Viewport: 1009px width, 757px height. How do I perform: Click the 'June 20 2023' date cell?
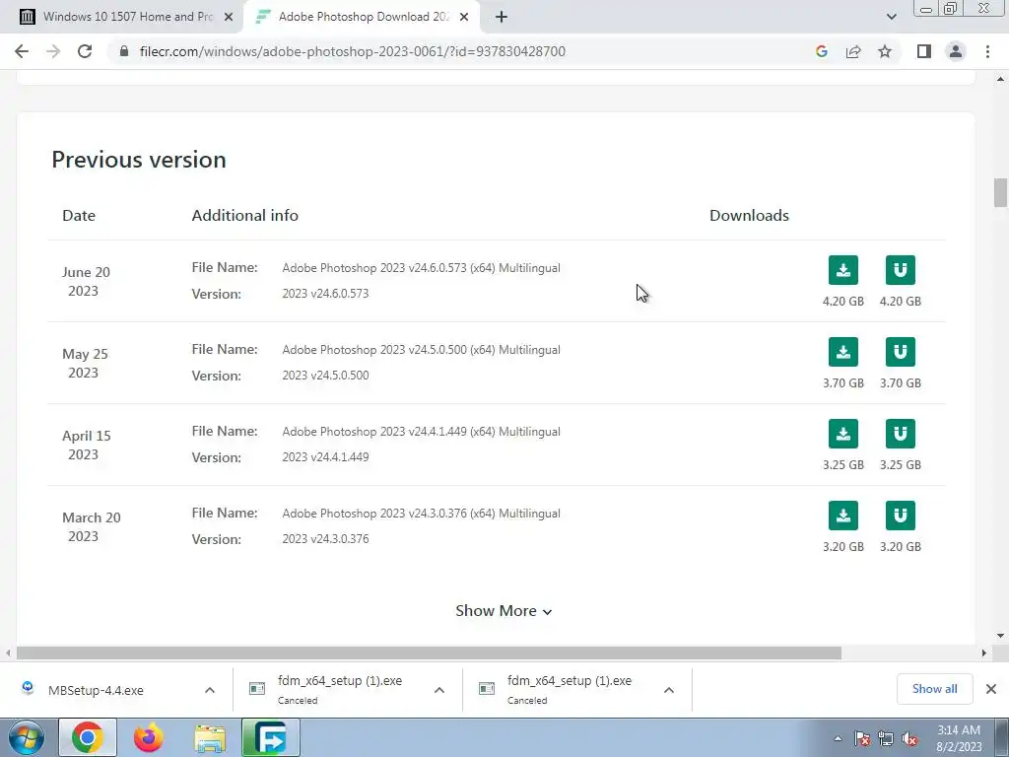point(86,281)
